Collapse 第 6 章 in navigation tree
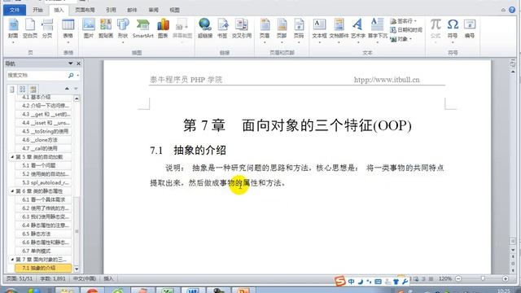Screen dimensions: 521x293 [x=12, y=191]
